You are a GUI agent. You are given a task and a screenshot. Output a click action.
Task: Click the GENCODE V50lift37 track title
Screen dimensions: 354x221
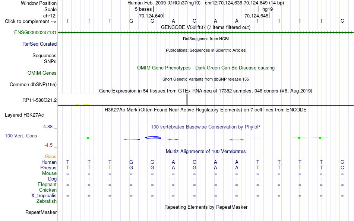[x=205, y=27]
